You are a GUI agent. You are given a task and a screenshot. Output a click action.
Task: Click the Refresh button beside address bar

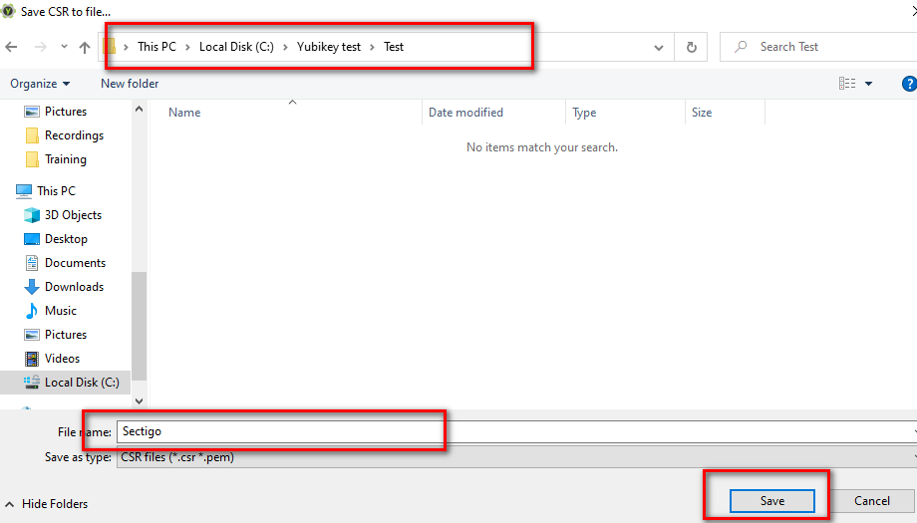(691, 47)
